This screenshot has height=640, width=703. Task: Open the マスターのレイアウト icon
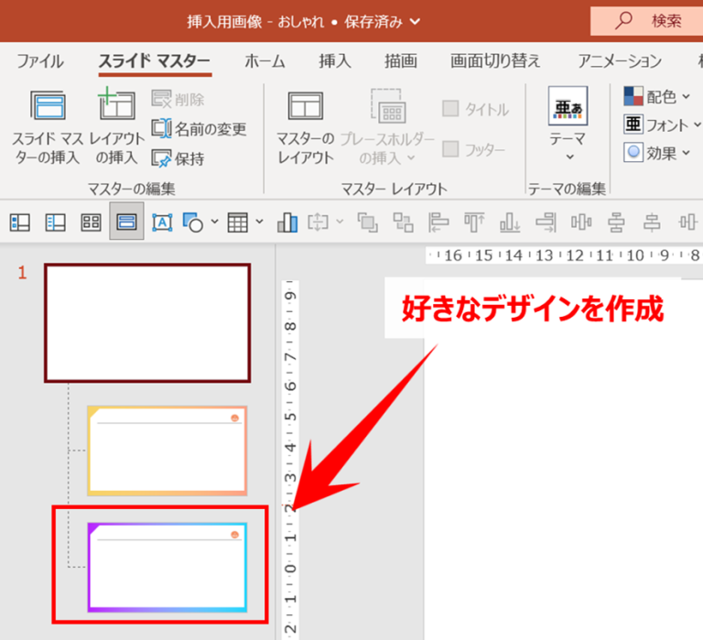click(x=306, y=106)
